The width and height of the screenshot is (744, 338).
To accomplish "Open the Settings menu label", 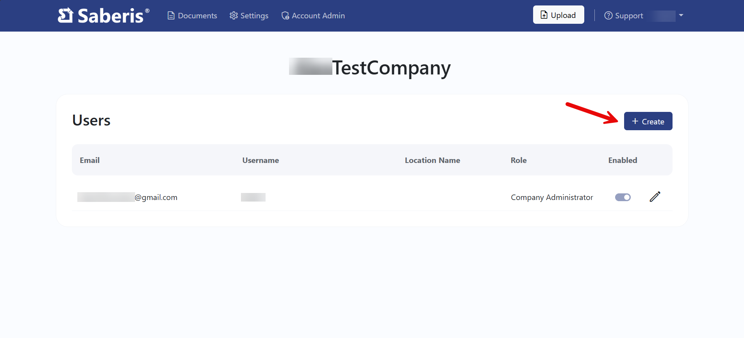I will [x=254, y=16].
